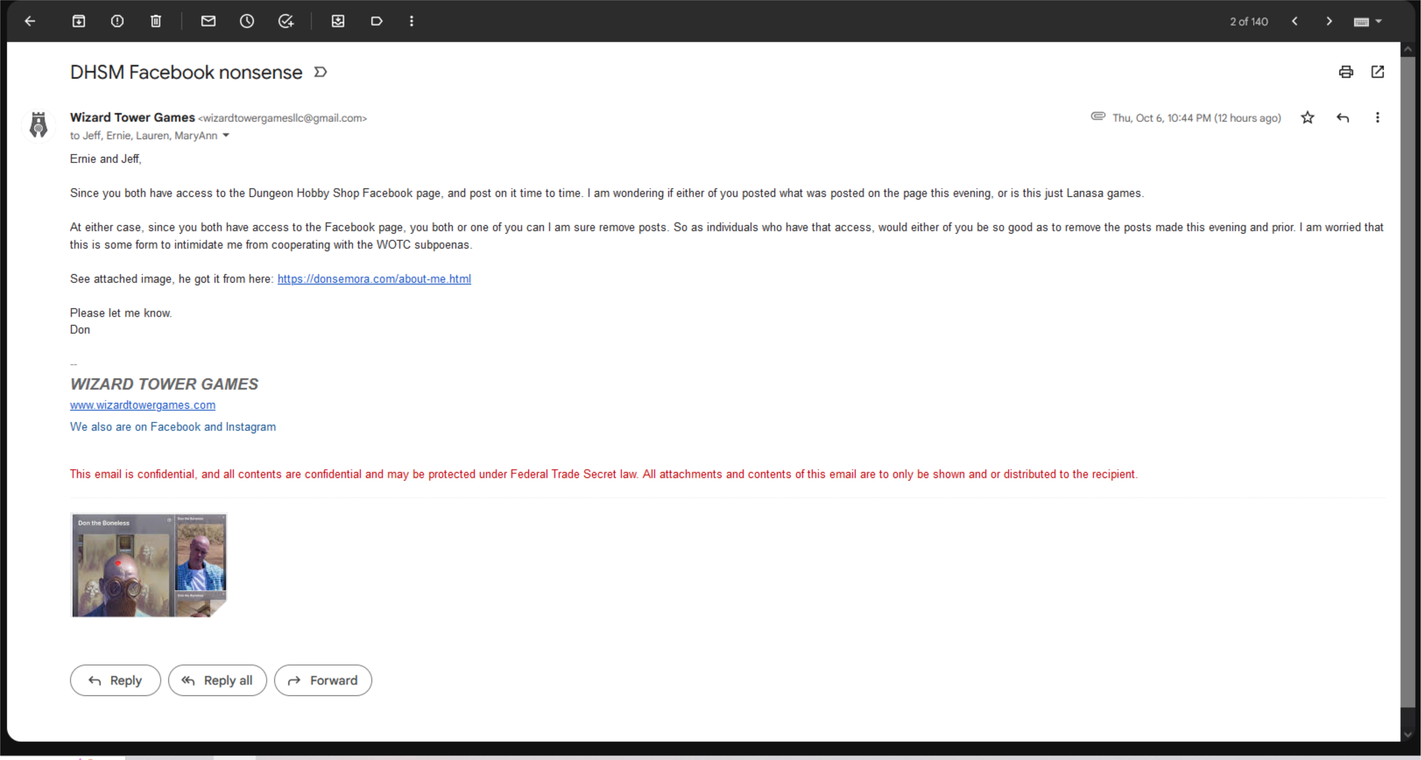Star the Wizard Tower Games message
This screenshot has height=760, width=1421.
click(x=1308, y=117)
